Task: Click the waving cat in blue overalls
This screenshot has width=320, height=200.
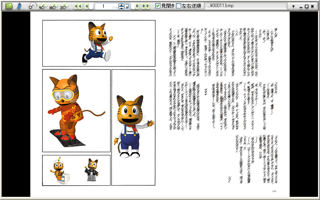Action: (x=134, y=127)
